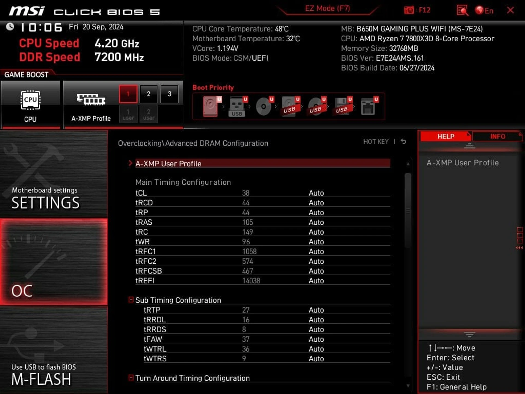Screen dimensions: 525x394
Task: Select the tFAW Auto value field
Action: click(x=316, y=339)
